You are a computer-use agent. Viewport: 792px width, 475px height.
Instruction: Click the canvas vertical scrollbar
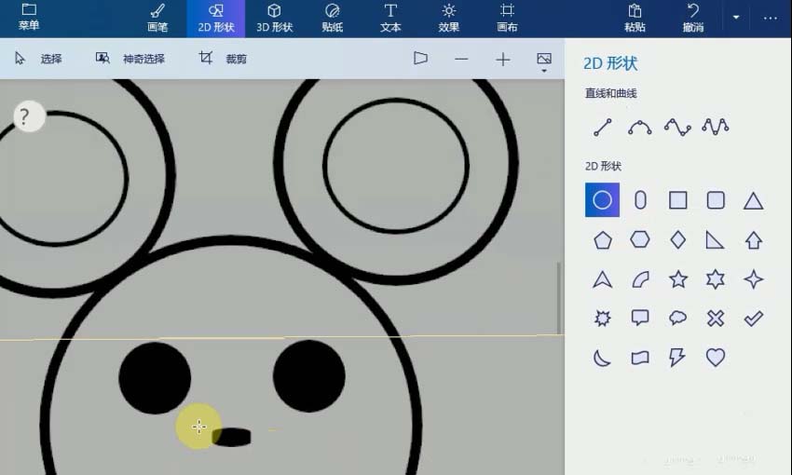559,298
